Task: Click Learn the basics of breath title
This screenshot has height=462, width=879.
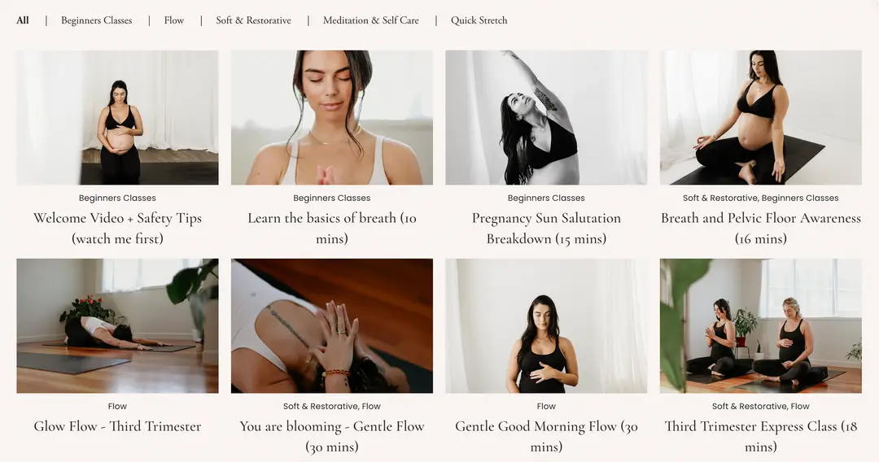Action: click(332, 229)
